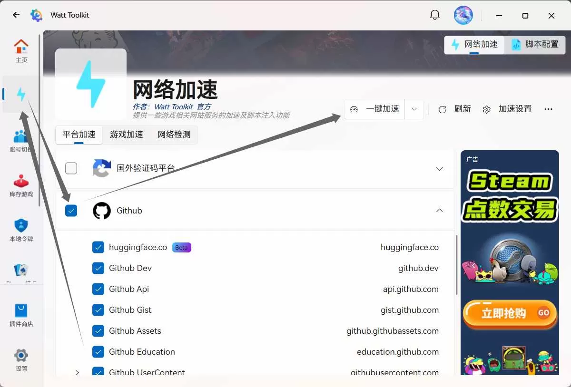Open the account switching sidebar icon

[21, 141]
